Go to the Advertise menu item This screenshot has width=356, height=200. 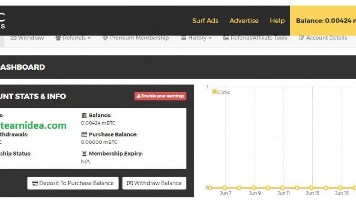point(244,21)
